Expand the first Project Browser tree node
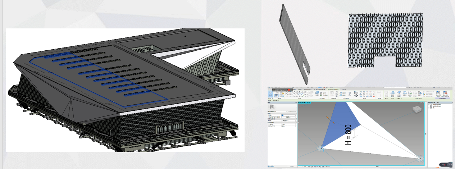This screenshot has height=169, width=455. pos(429,104)
